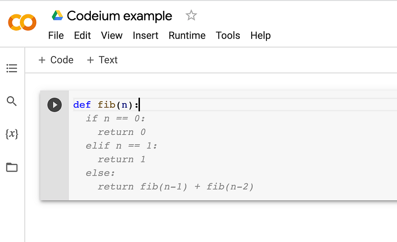The width and height of the screenshot is (397, 242).
Task: Click the suggested return fib(n-1) + fib(n-2) line
Action: [176, 187]
